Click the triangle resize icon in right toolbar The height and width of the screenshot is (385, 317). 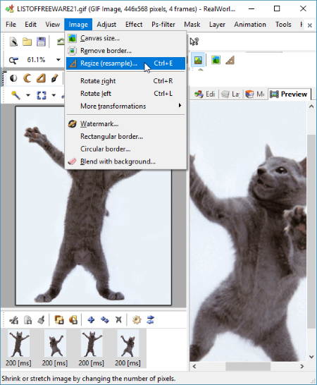[230, 60]
